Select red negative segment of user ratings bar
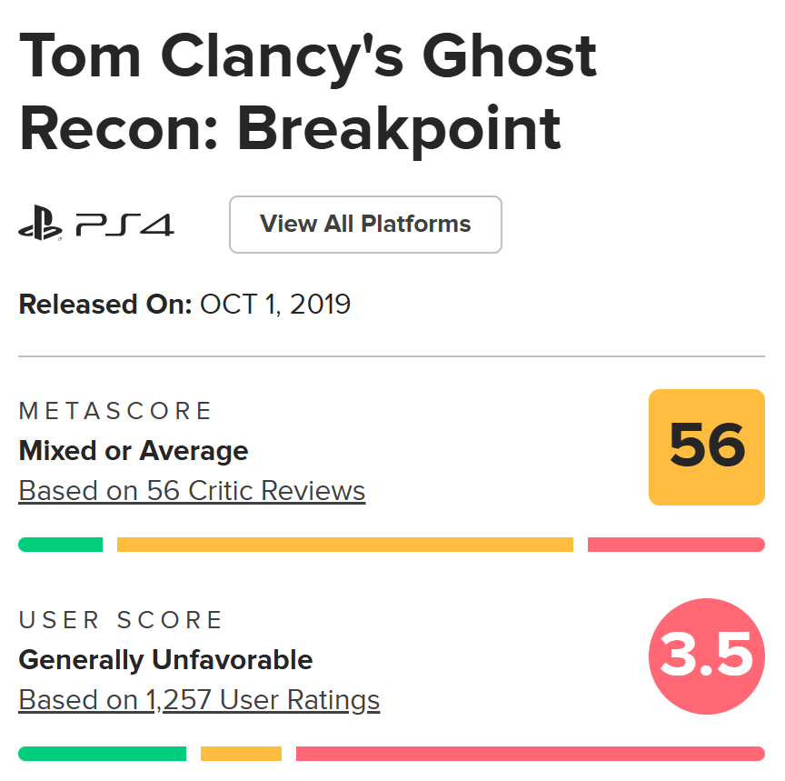Viewport: 785px width, 781px height. 531,754
